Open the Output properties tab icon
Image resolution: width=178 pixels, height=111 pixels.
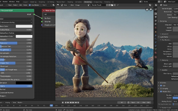pos(156,17)
